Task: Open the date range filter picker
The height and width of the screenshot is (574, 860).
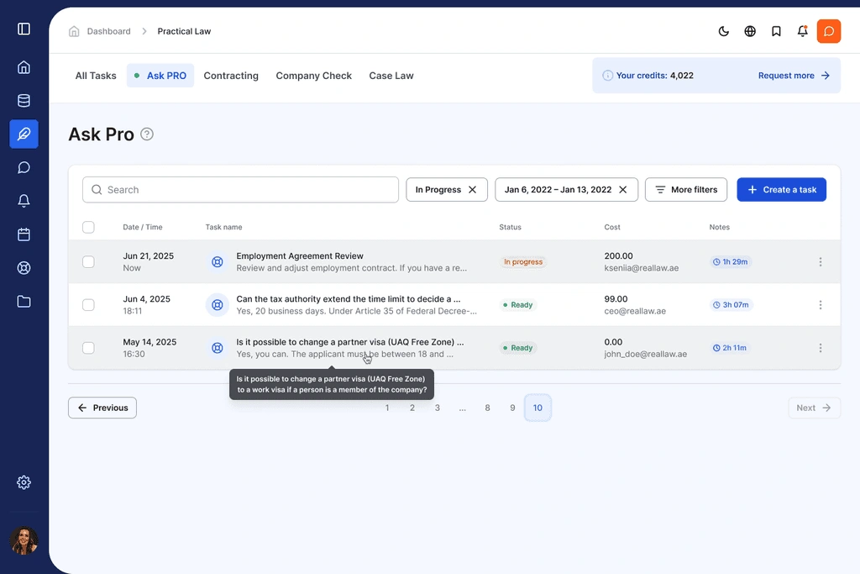Action: point(558,190)
